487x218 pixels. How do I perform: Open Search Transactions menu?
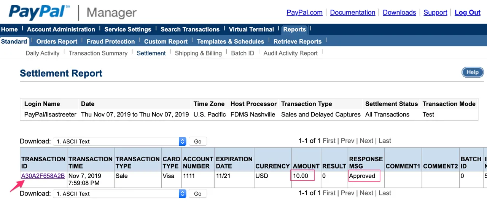(190, 29)
